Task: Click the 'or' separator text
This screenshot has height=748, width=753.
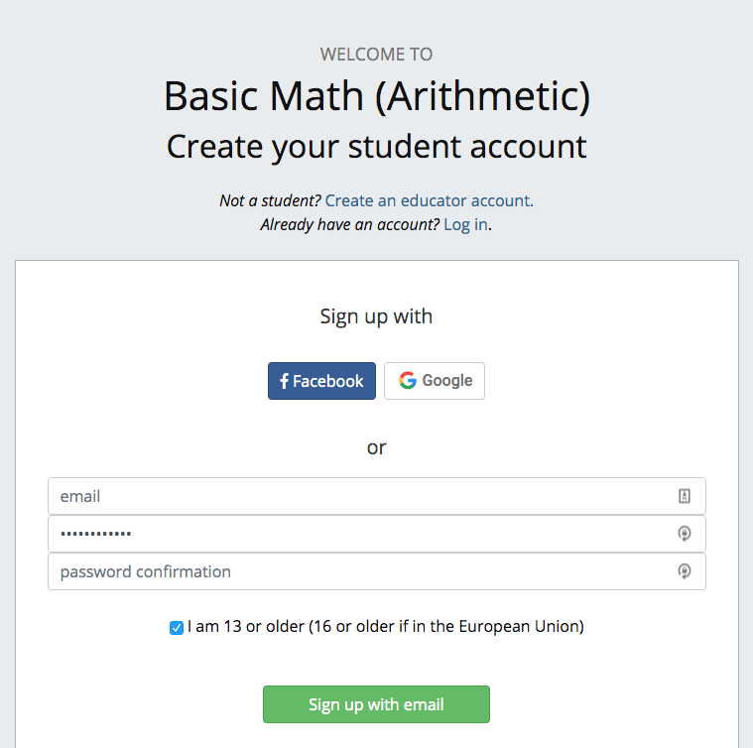Action: [377, 448]
